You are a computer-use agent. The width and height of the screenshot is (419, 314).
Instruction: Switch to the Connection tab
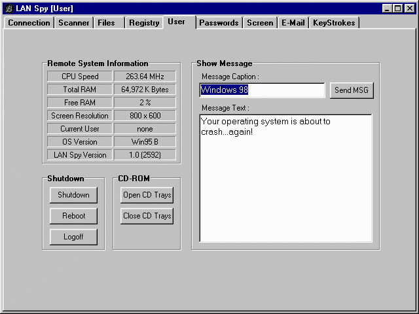pyautogui.click(x=29, y=23)
